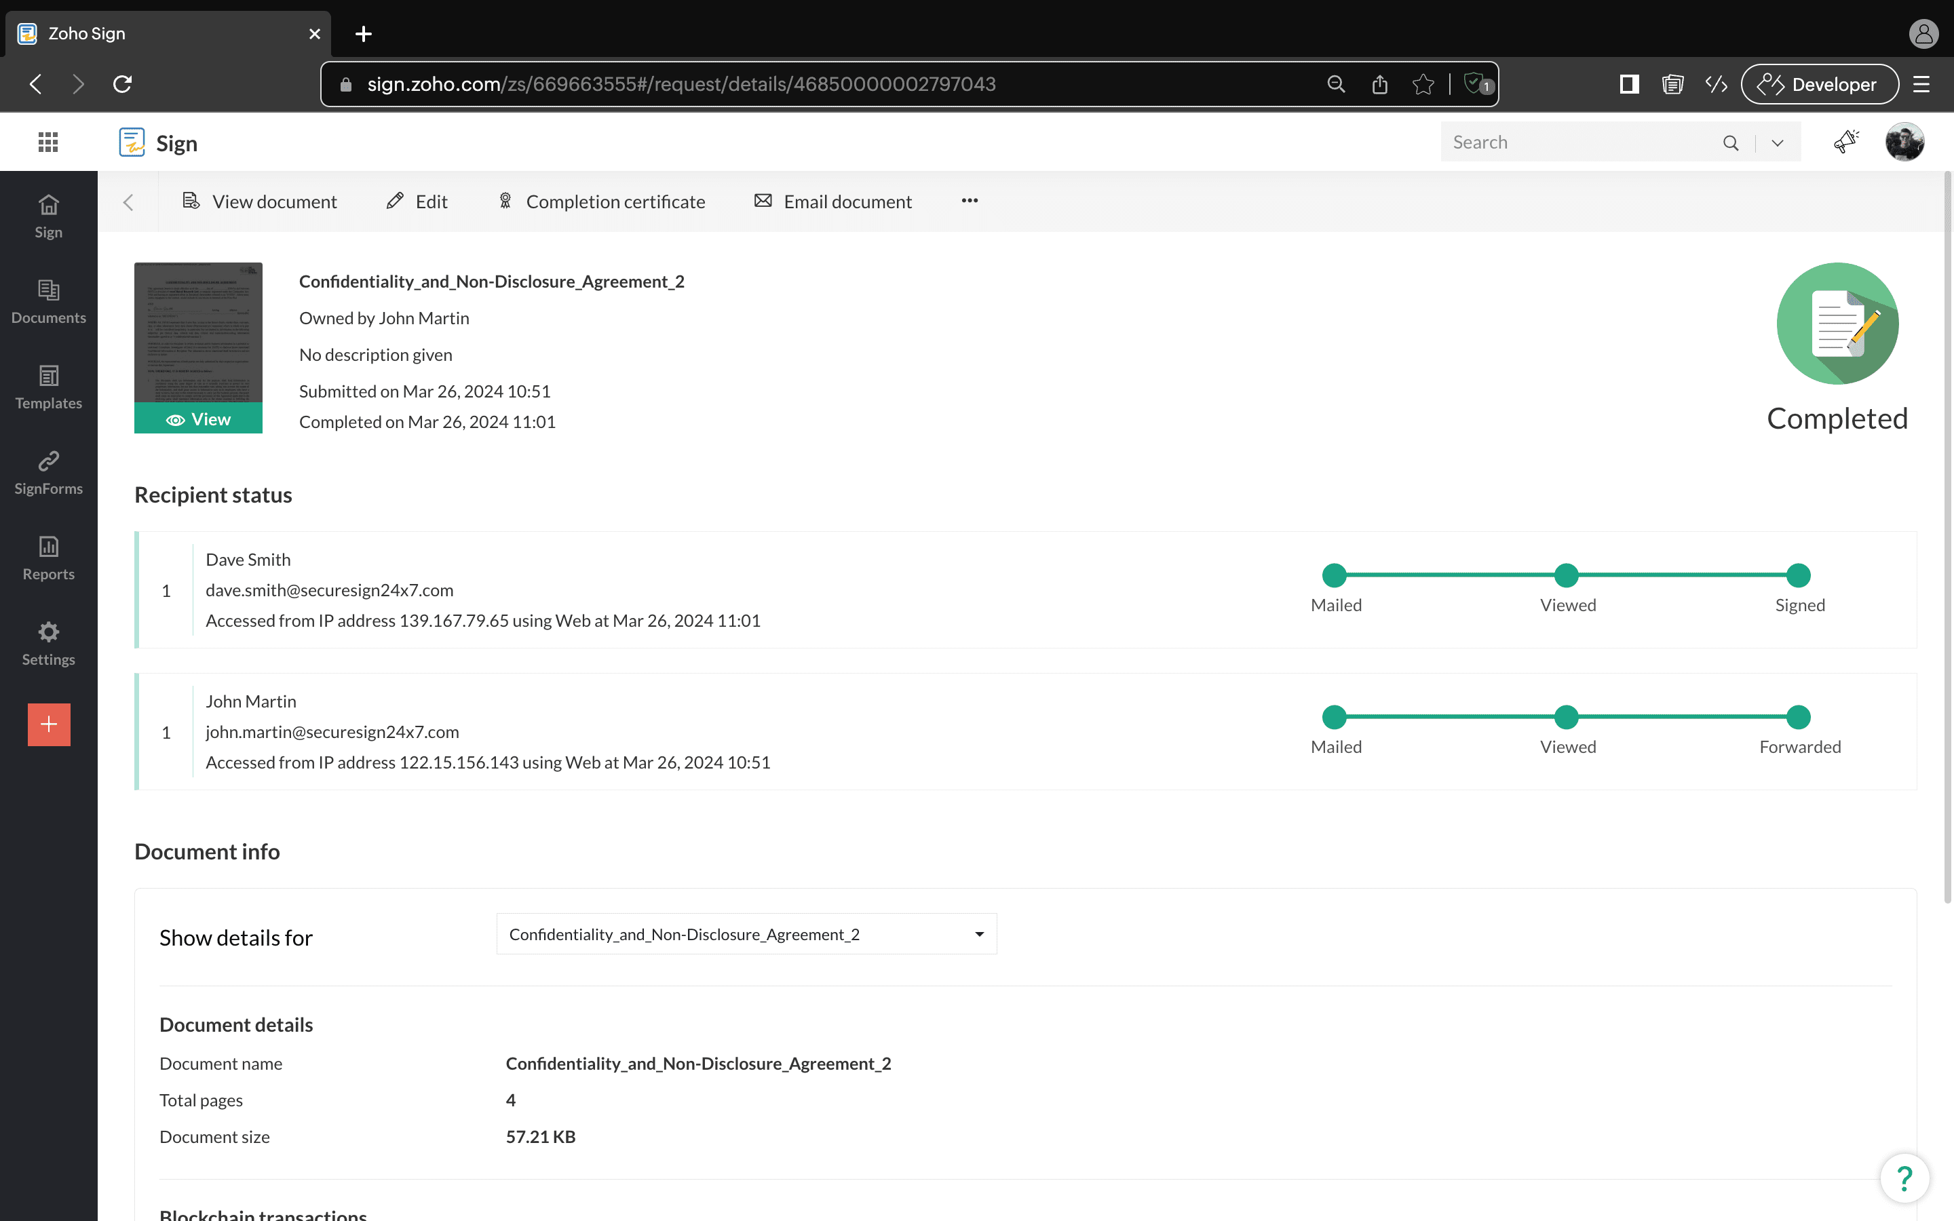Open the Completion certificate
1954x1221 pixels.
pos(602,202)
